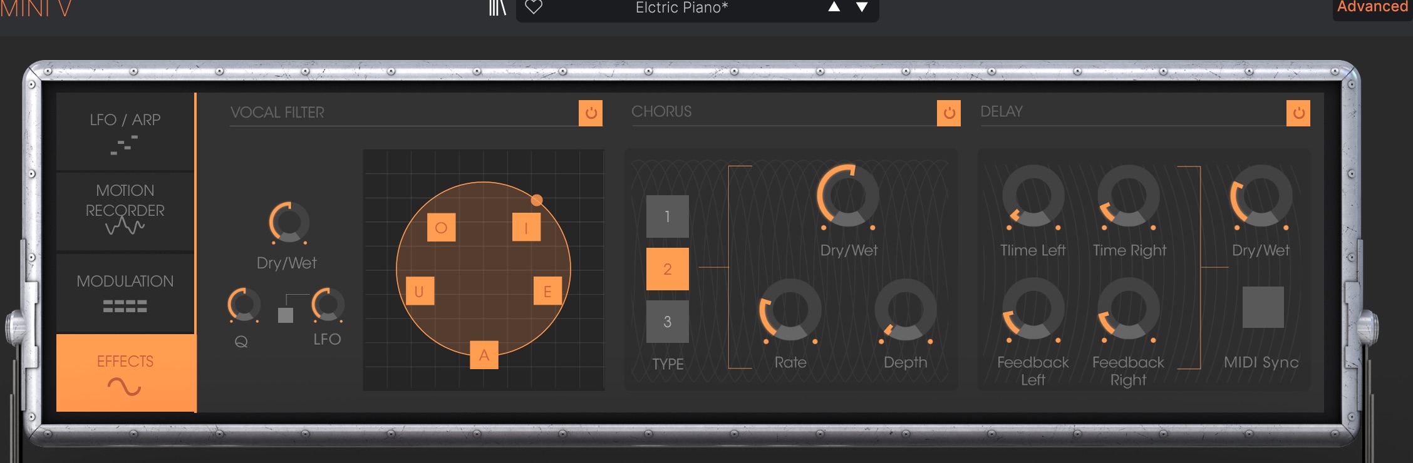Choose Chorus type 3
The image size is (1413, 463).
(668, 322)
